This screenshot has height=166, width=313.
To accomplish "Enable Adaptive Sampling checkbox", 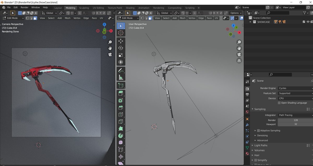I will pyautogui.click(x=258, y=131).
